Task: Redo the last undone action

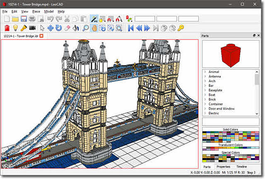Action: coord(59,19)
